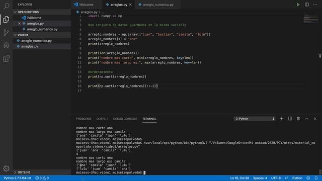Screen dimensions: 322x181
Task: Click line number 16 in gutter
Action: click(x=79, y=86)
